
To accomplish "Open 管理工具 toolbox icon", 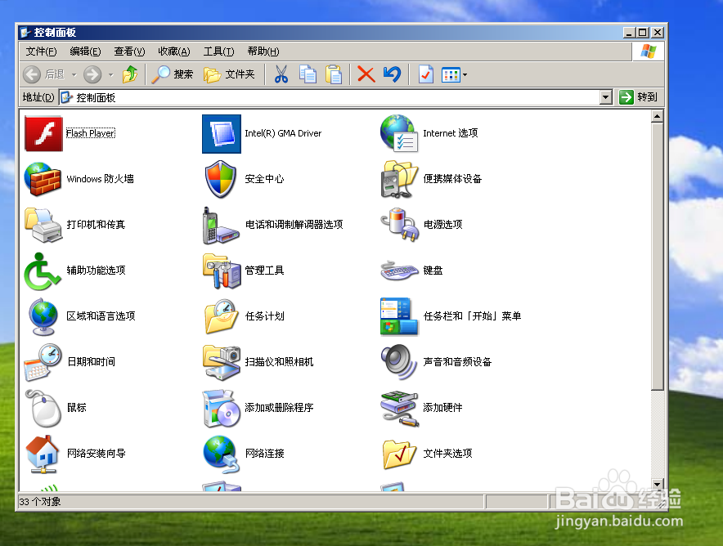I will tap(222, 271).
